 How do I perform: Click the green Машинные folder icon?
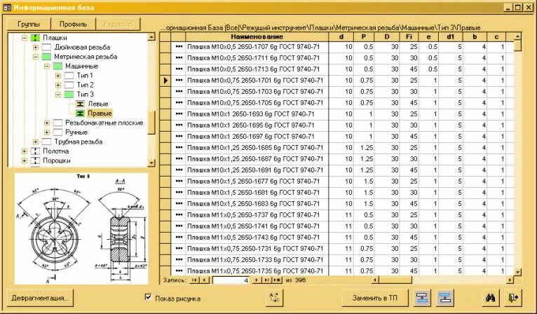[x=57, y=66]
